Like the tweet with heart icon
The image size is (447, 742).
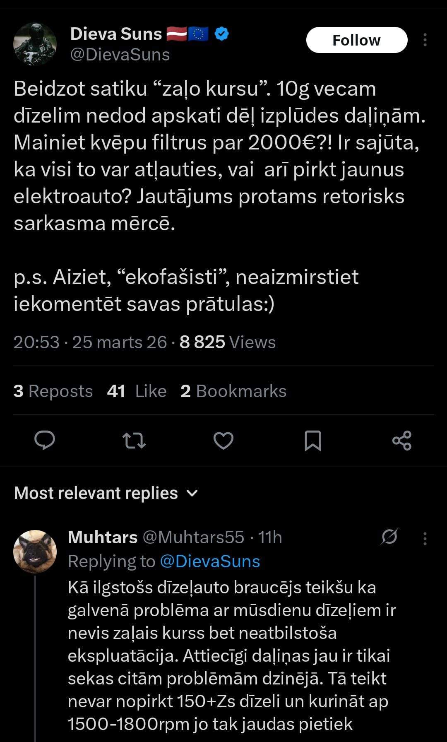pos(223,440)
